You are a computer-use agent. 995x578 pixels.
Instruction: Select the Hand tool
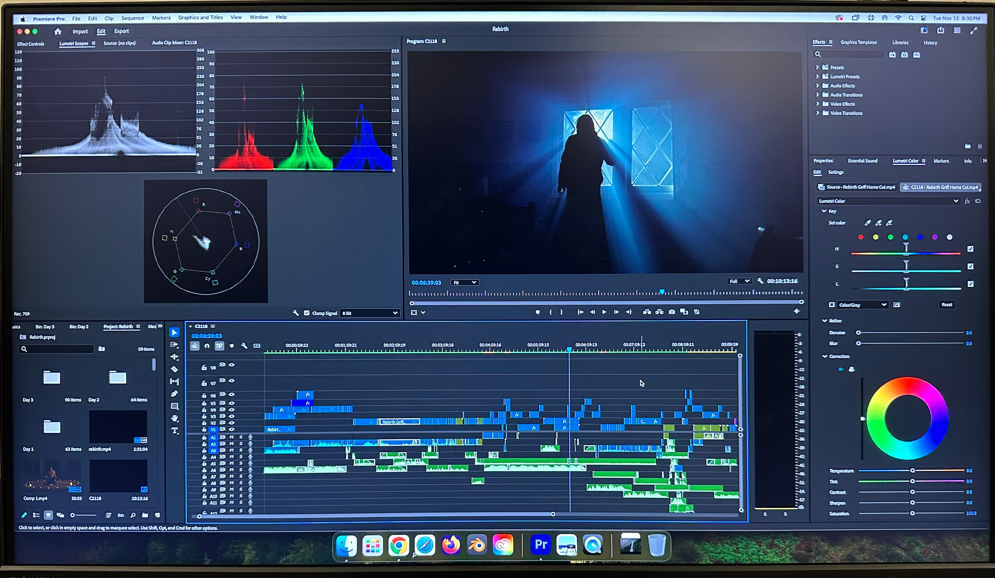pos(175,418)
